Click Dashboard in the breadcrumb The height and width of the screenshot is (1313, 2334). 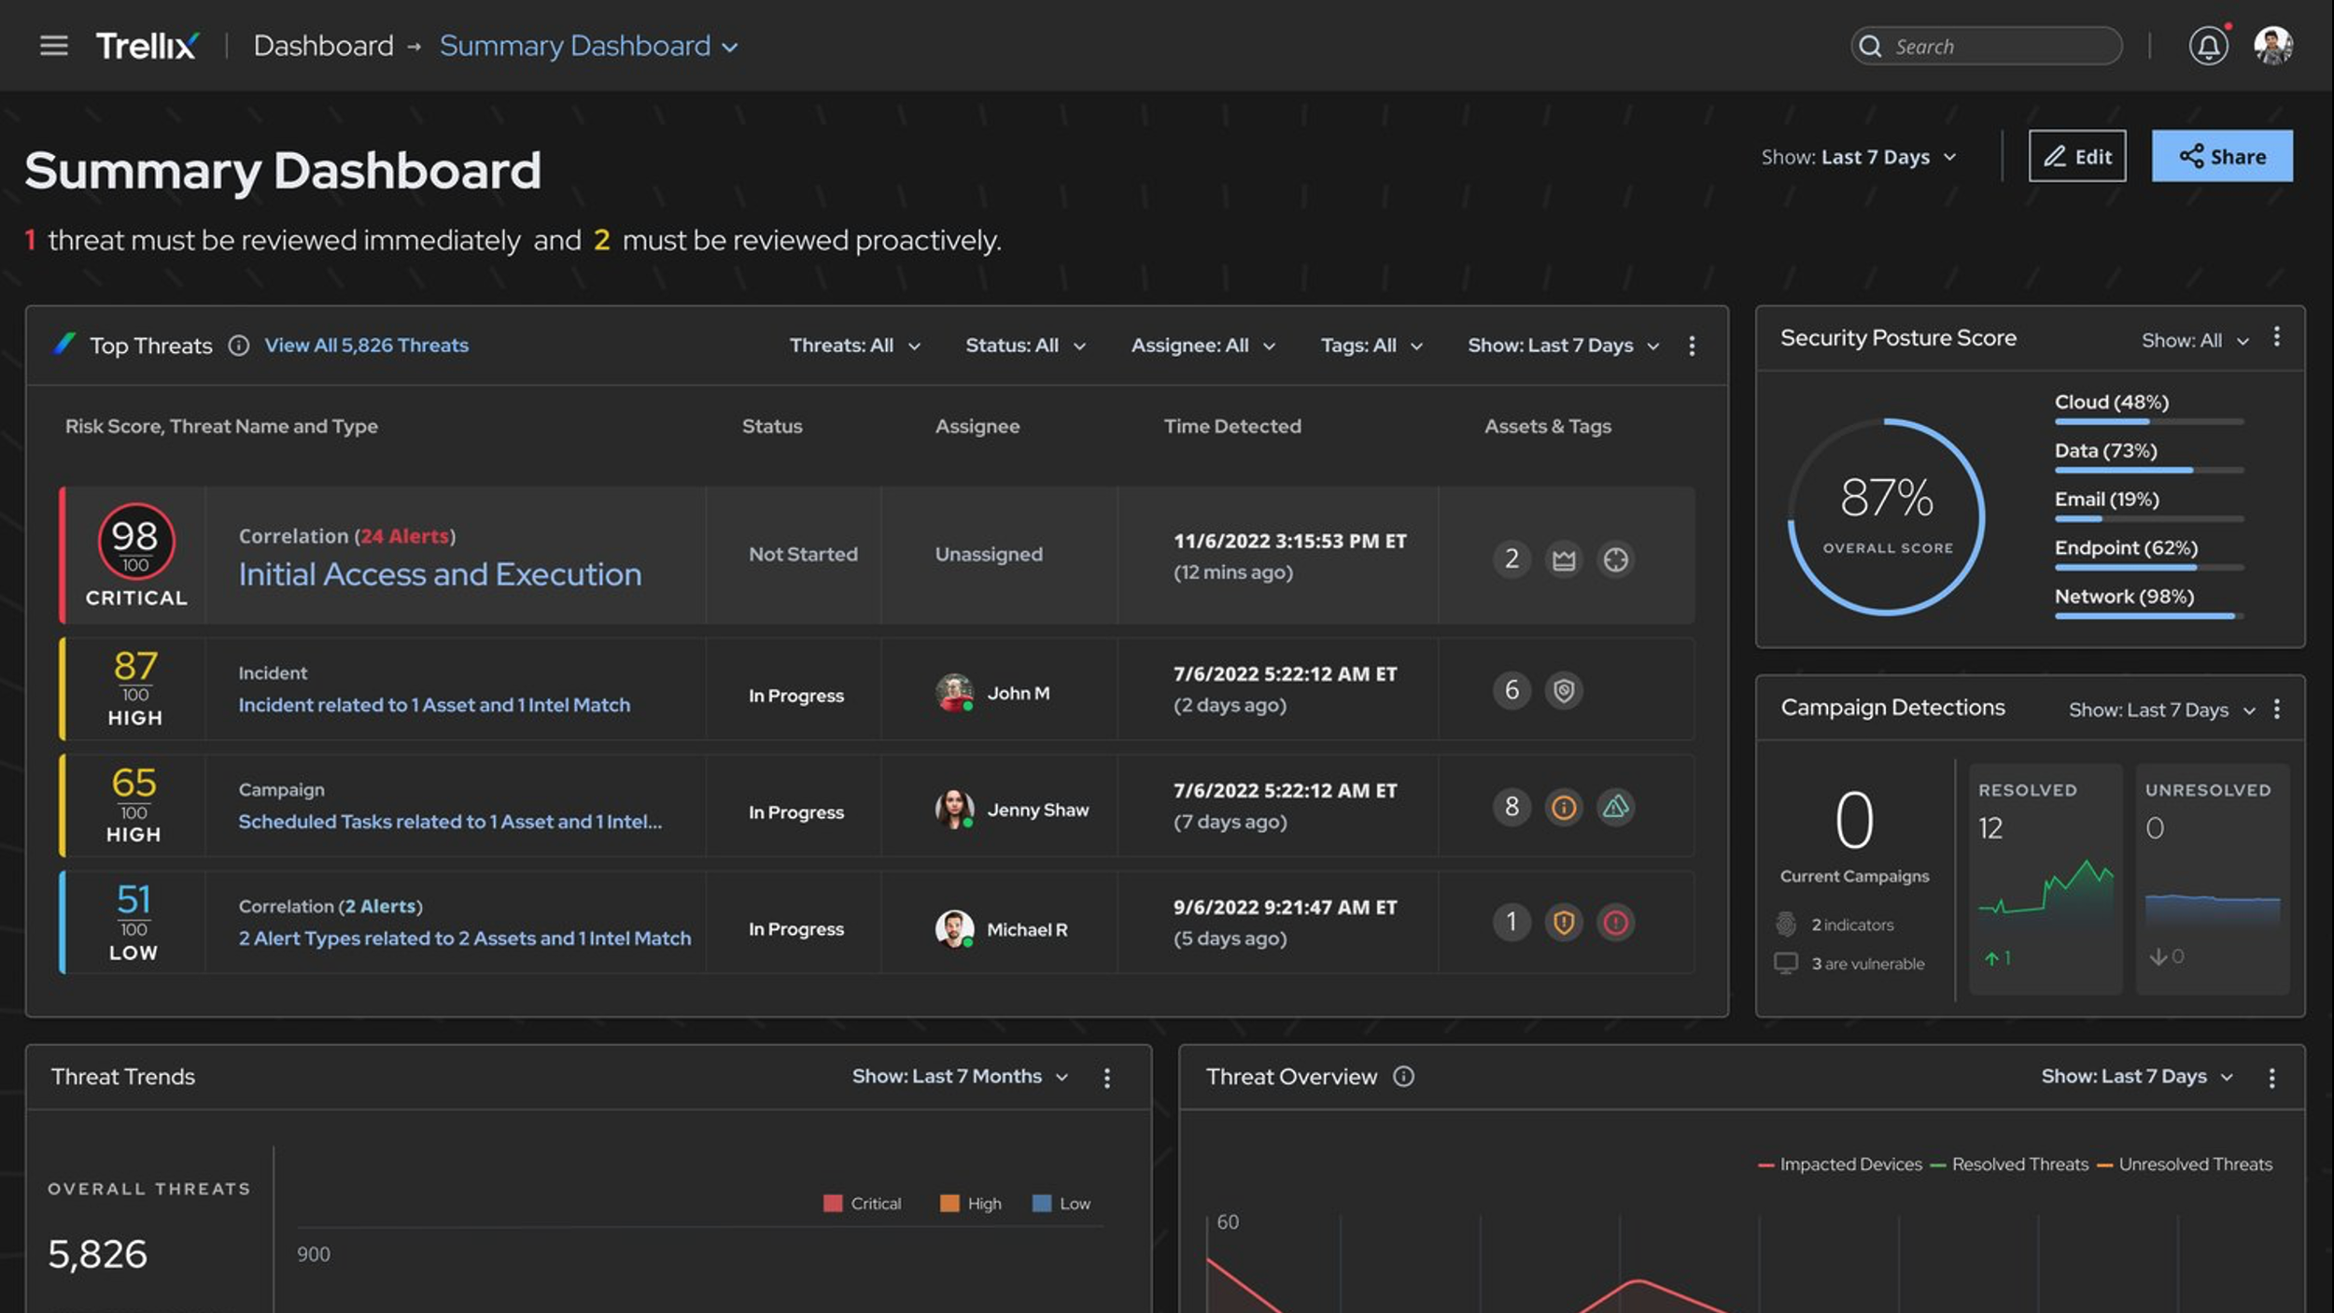(323, 46)
